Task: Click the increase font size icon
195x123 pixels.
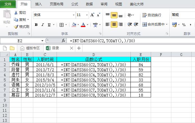Action: pos(92,15)
